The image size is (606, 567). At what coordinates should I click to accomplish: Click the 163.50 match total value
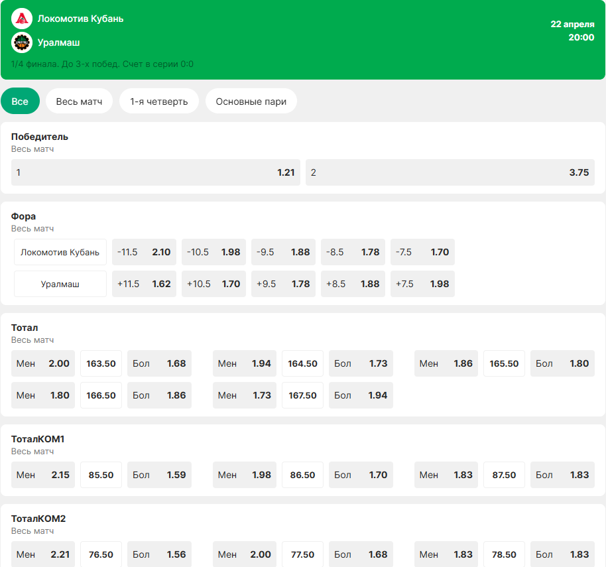101,363
